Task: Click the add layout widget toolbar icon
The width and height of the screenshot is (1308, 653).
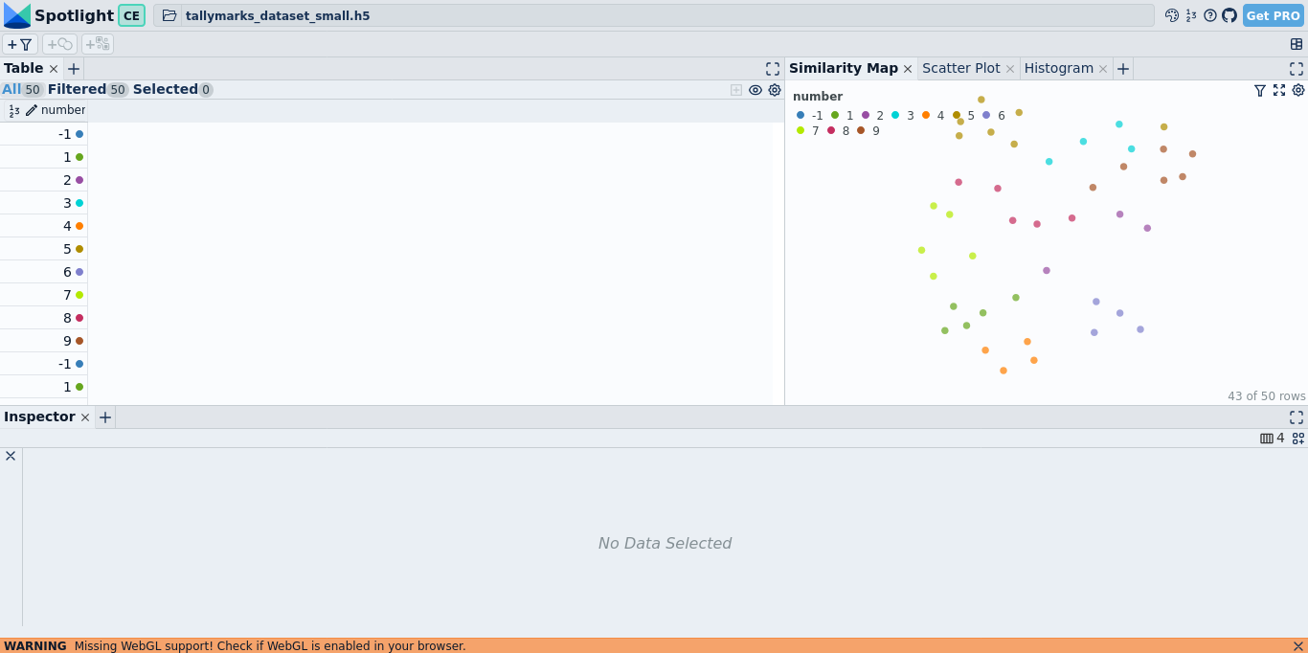Action: tap(96, 44)
